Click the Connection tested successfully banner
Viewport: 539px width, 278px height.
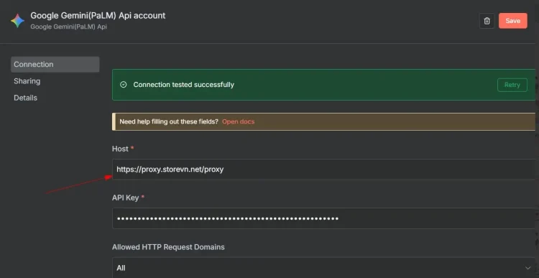pos(324,85)
